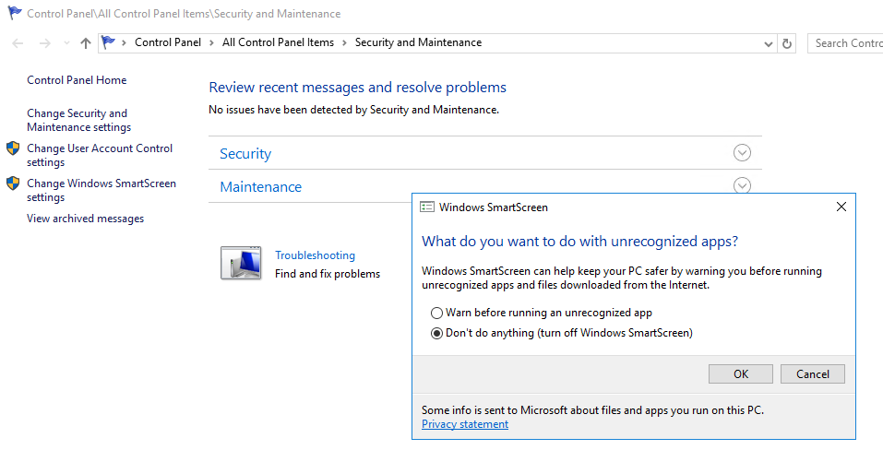Go up one level with Up arrow
Screen dimensions: 883x450
[x=86, y=43]
